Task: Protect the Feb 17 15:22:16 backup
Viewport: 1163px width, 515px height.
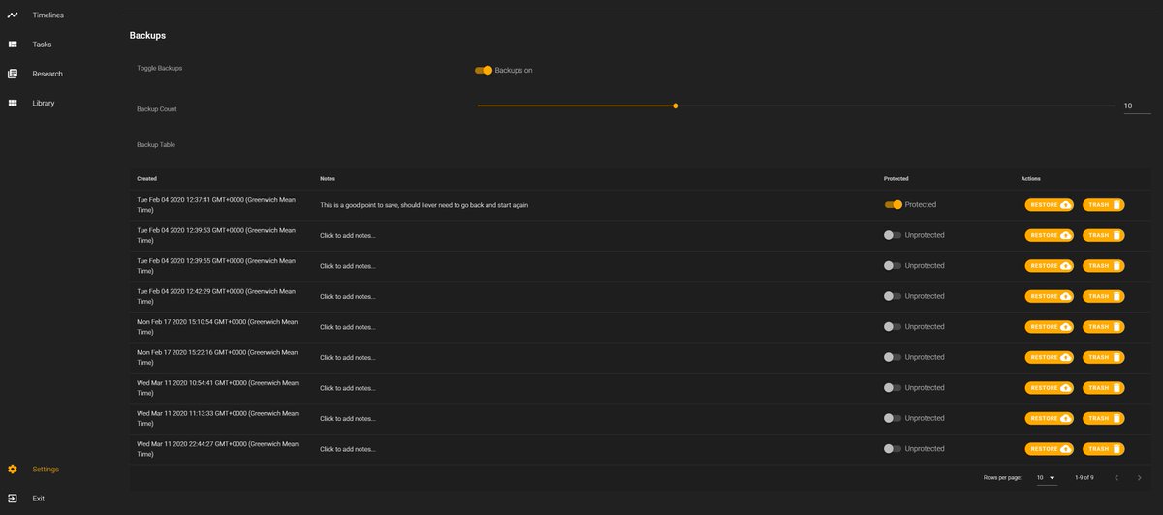Action: (x=893, y=357)
